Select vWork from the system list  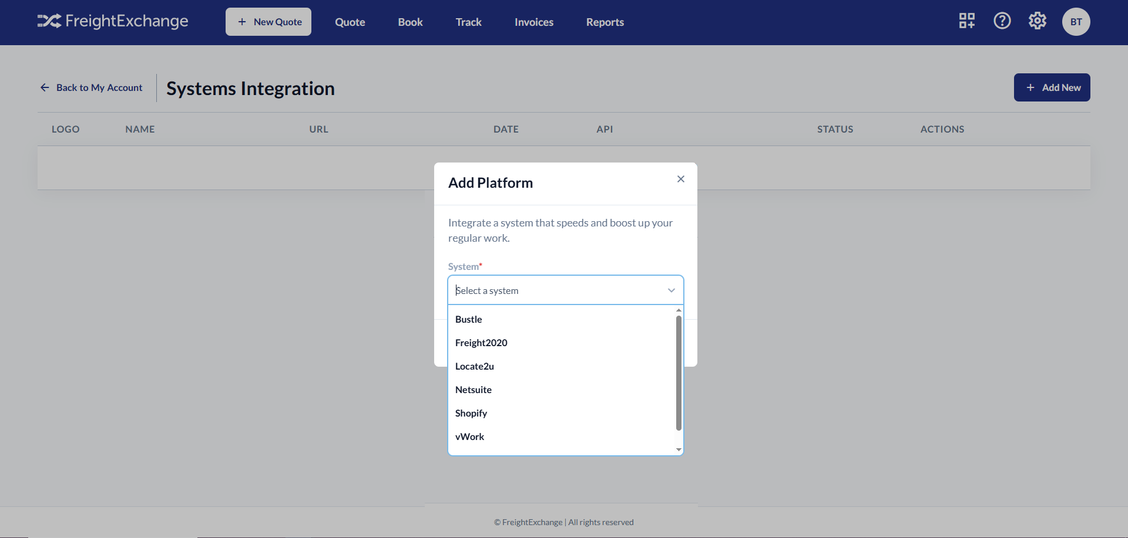point(562,437)
